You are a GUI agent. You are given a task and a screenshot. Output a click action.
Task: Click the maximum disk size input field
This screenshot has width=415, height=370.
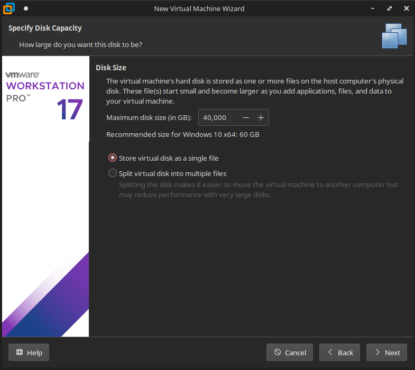[218, 117]
